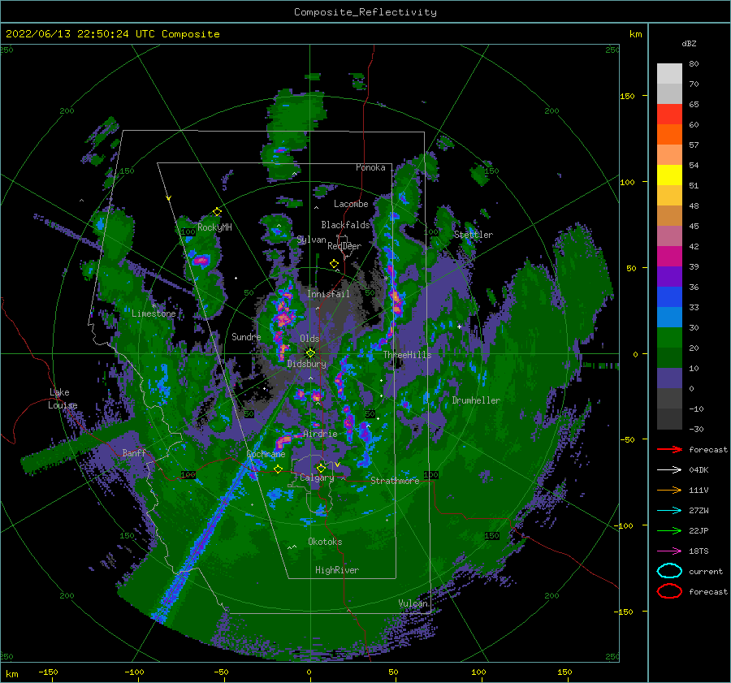Screen dimensions: 731x683
Task: Pick the cyan 27ZW arrow legend icon
Action: point(669,511)
